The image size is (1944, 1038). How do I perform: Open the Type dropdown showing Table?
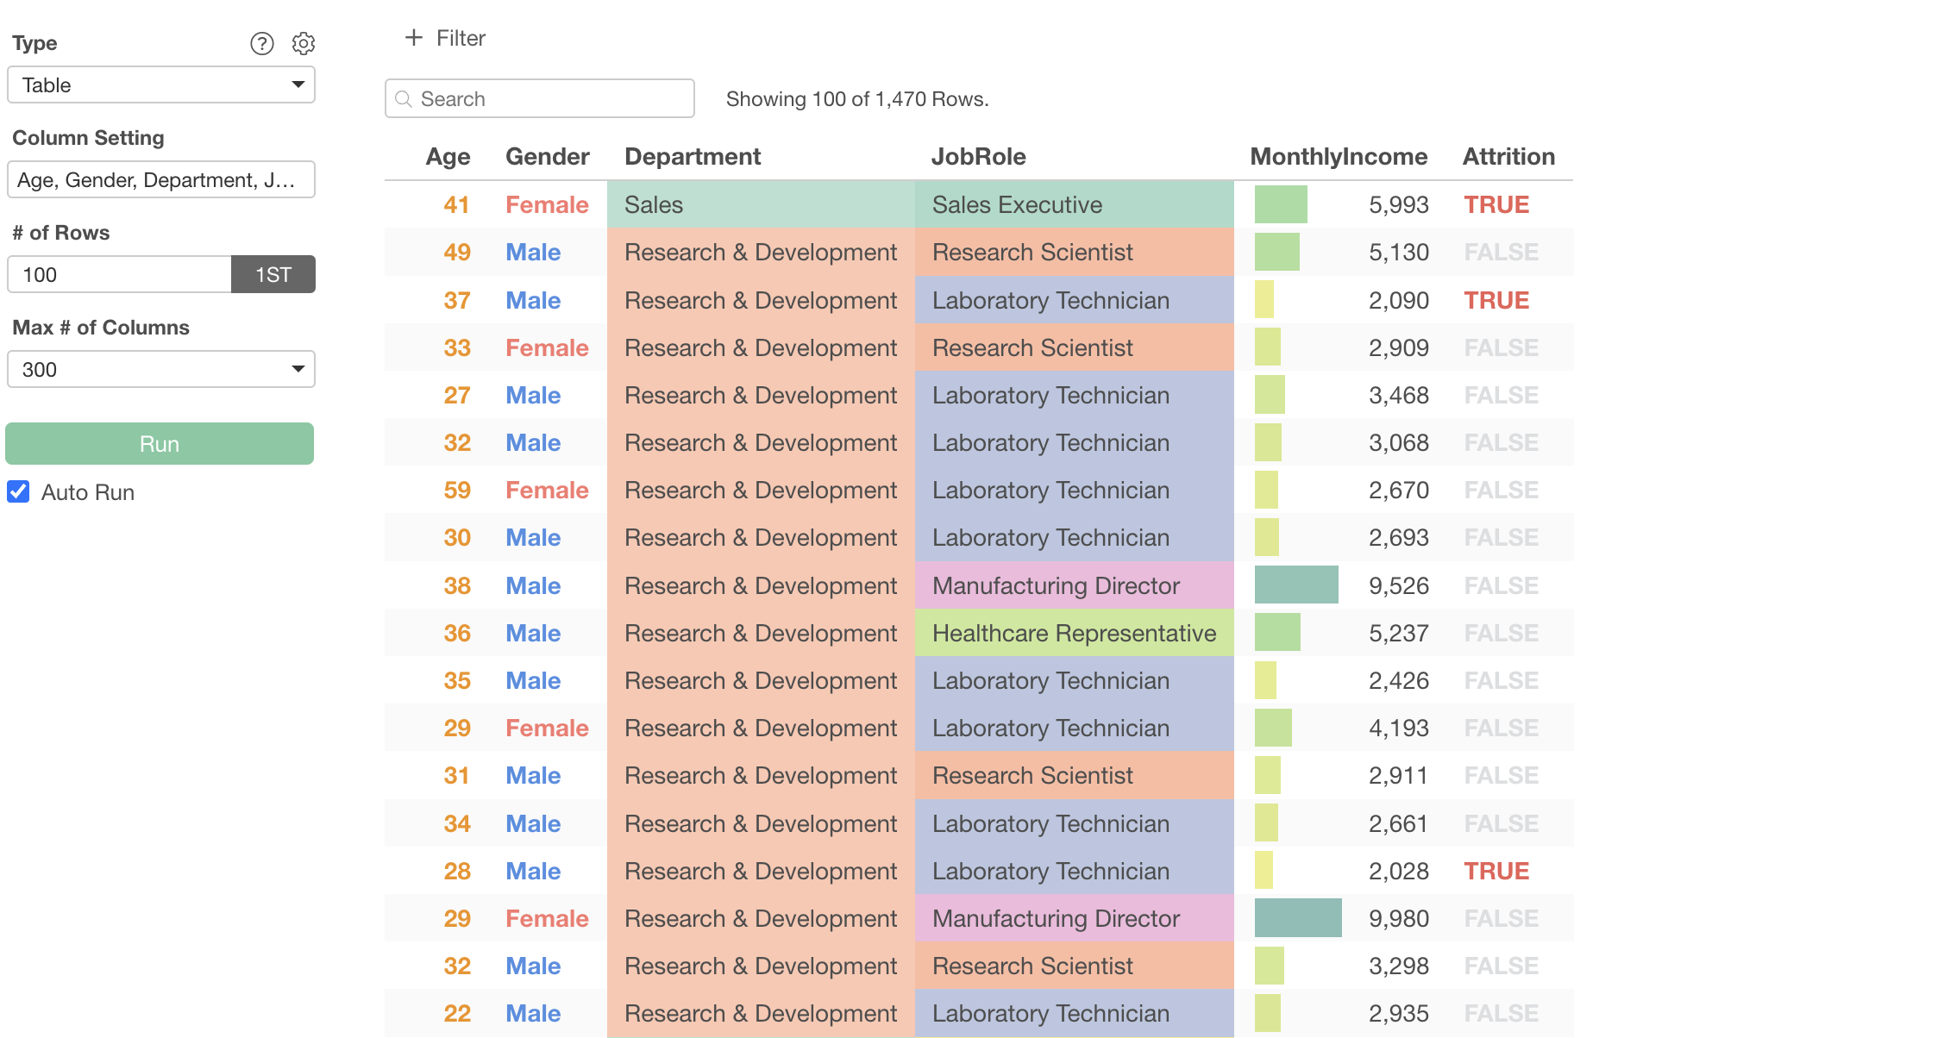pyautogui.click(x=161, y=85)
